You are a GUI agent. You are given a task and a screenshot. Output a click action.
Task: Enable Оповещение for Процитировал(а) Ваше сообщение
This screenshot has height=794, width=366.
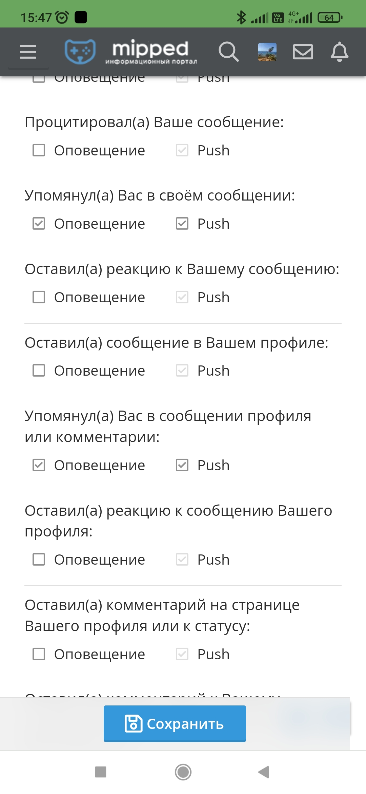pyautogui.click(x=39, y=150)
